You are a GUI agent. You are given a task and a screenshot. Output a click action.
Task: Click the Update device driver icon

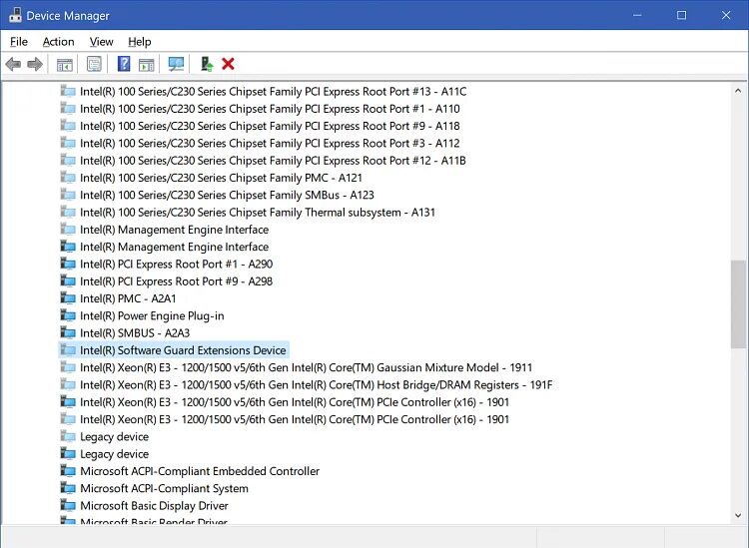click(x=207, y=64)
